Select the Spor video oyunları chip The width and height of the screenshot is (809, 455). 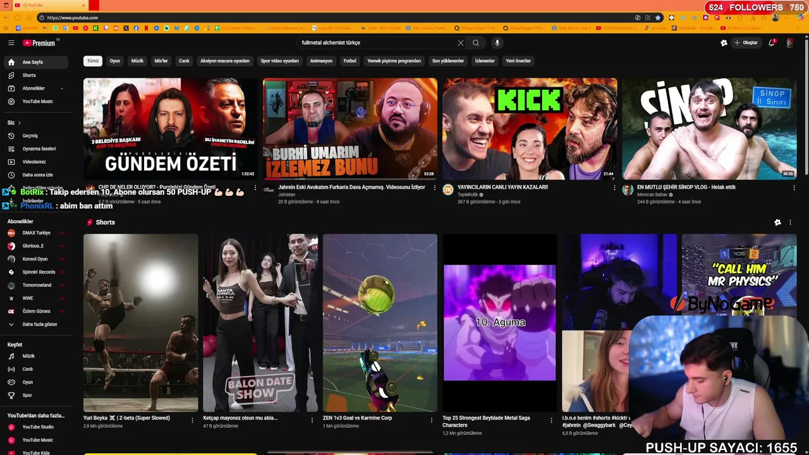(x=279, y=61)
